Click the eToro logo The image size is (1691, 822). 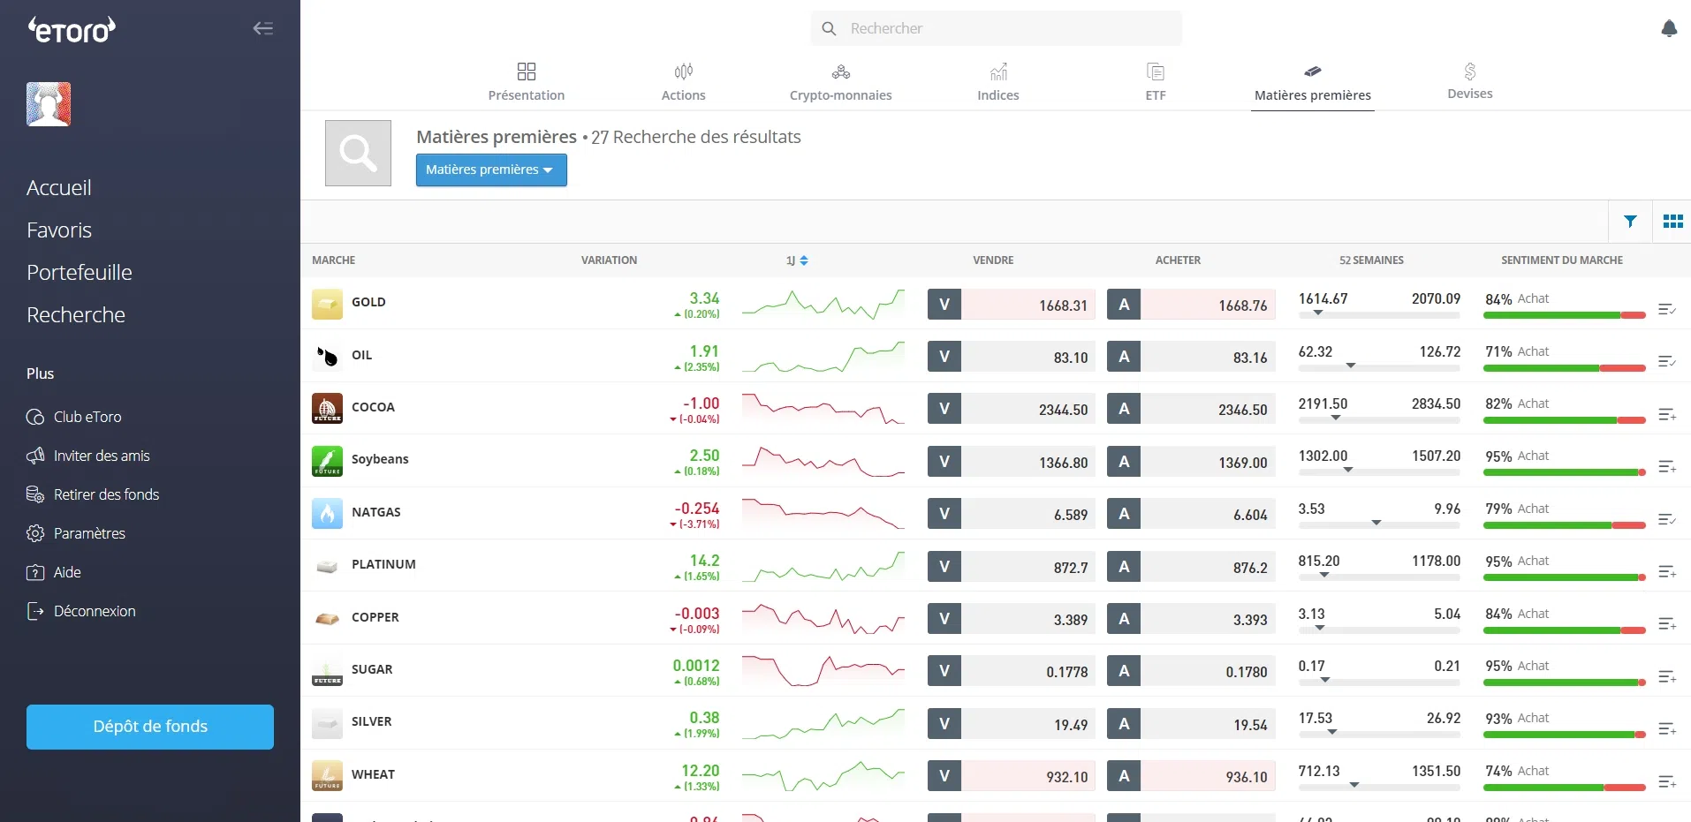(72, 30)
